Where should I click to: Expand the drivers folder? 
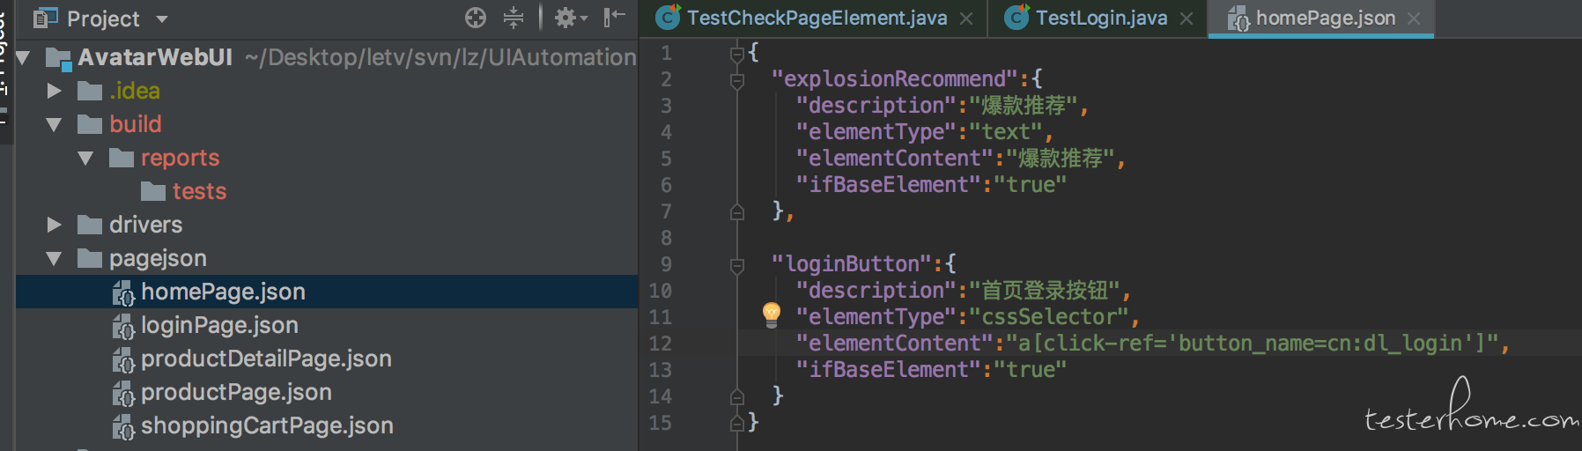(x=54, y=225)
